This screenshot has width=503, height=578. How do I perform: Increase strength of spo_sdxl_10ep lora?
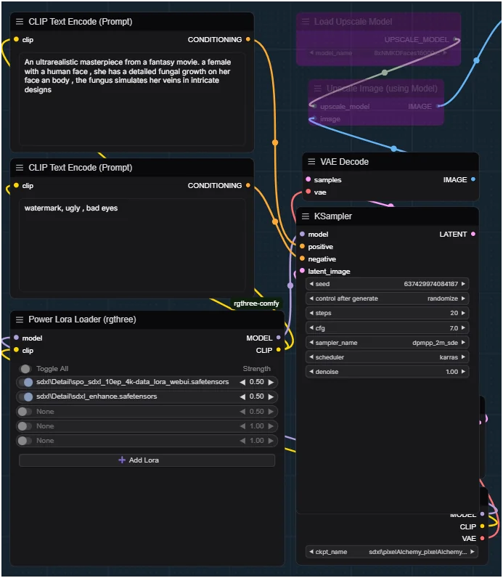[x=271, y=382]
